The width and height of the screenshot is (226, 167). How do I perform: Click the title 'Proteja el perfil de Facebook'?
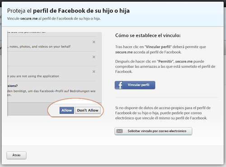pyautogui.click(x=68, y=11)
